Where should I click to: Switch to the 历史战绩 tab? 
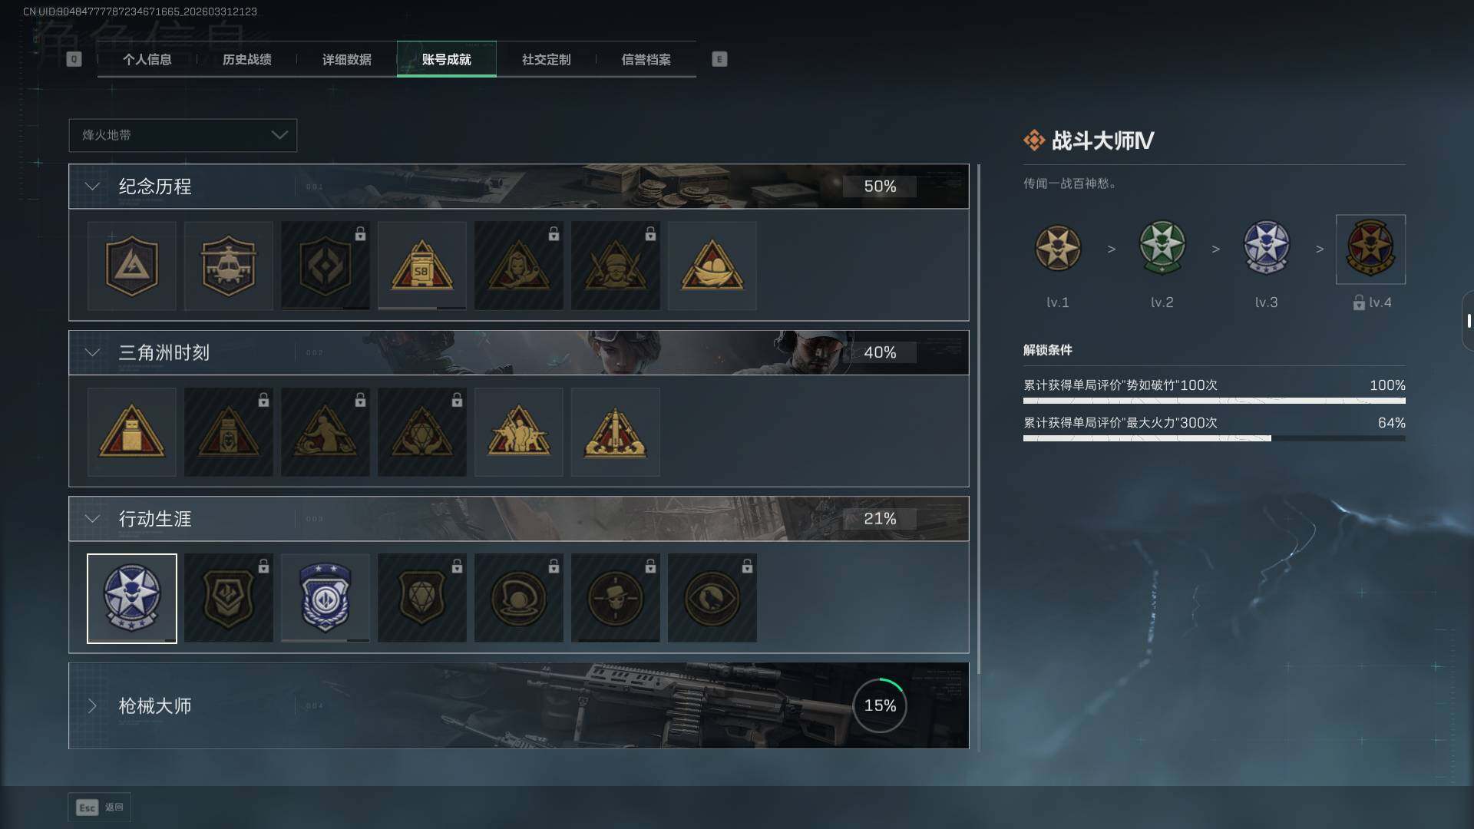point(246,59)
